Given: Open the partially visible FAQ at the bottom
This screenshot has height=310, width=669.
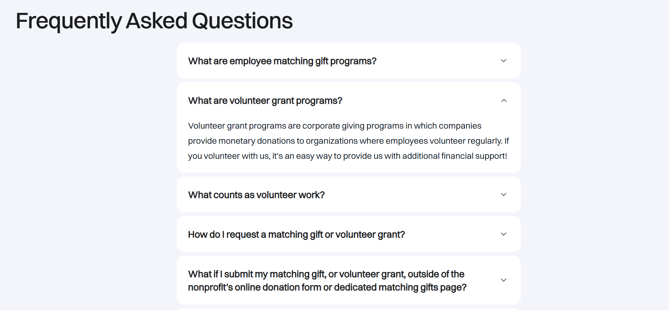Looking at the screenshot, I should click(348, 308).
